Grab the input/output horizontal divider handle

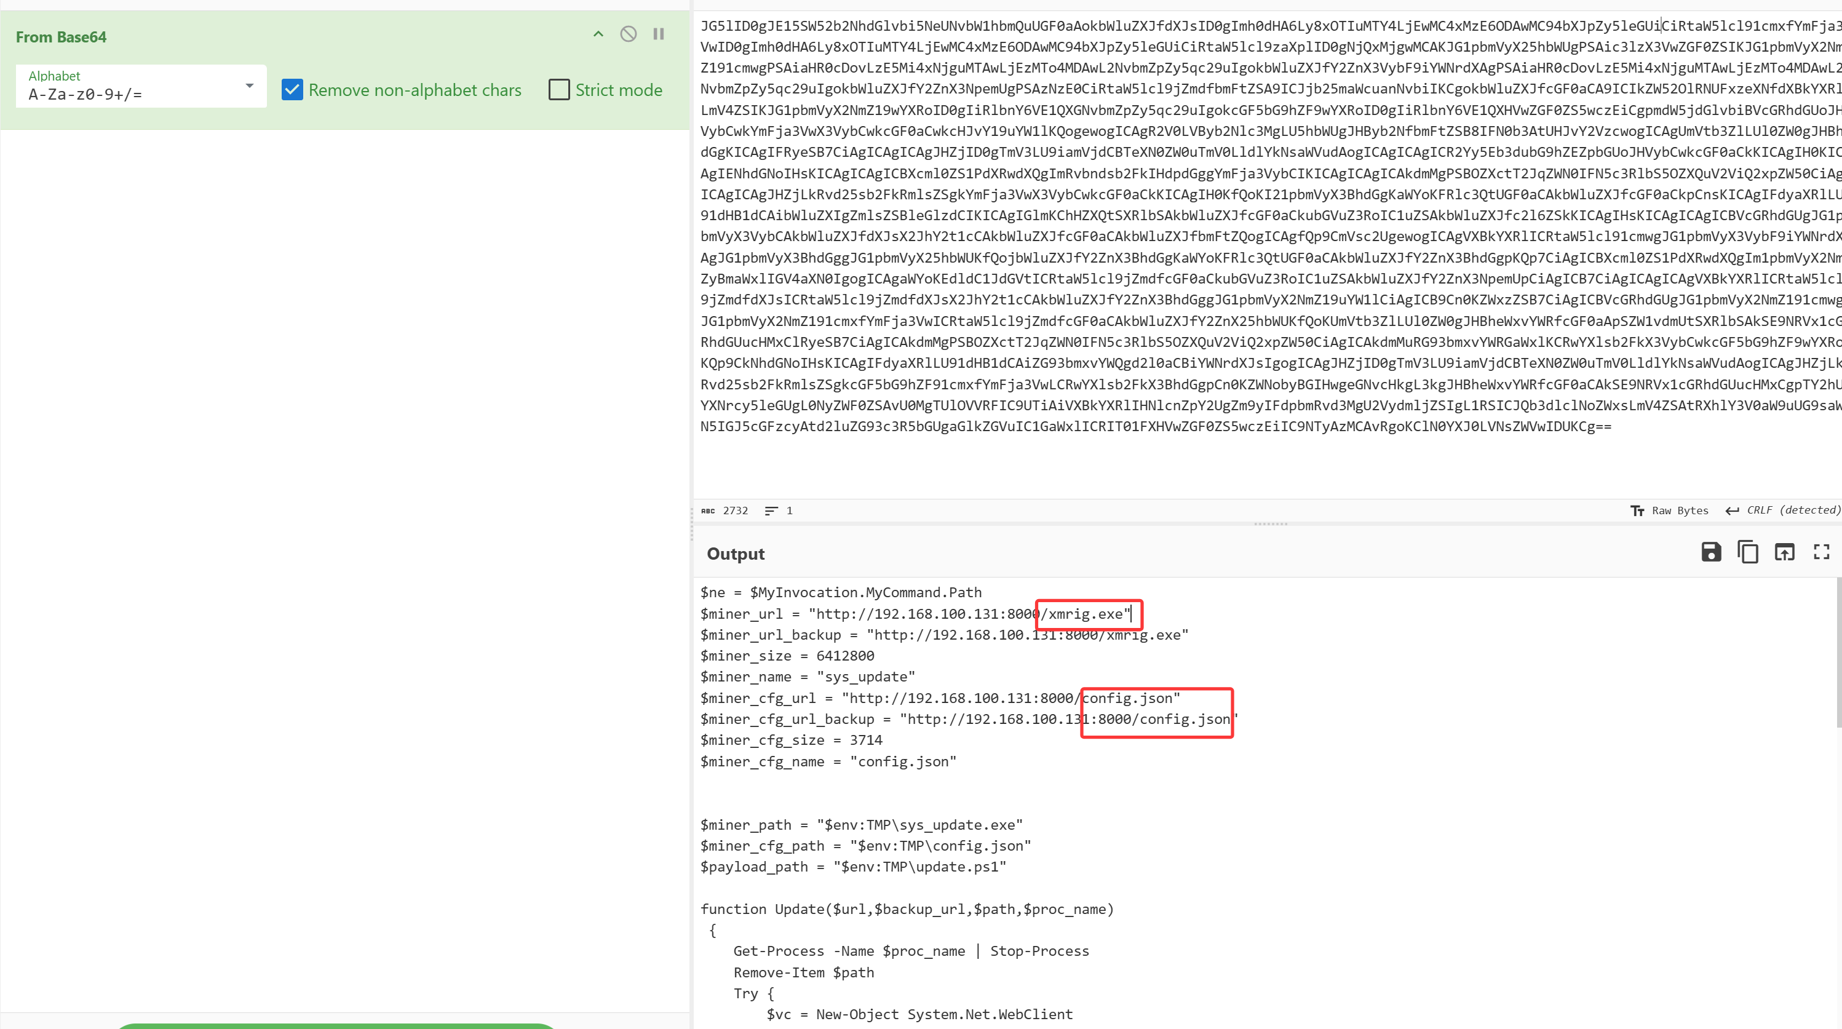[1270, 524]
